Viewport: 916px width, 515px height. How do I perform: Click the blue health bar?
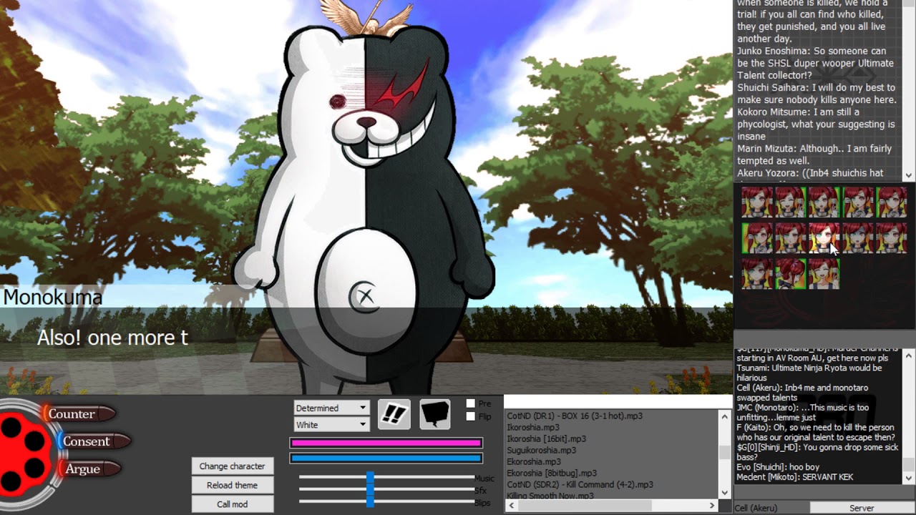[x=386, y=458]
